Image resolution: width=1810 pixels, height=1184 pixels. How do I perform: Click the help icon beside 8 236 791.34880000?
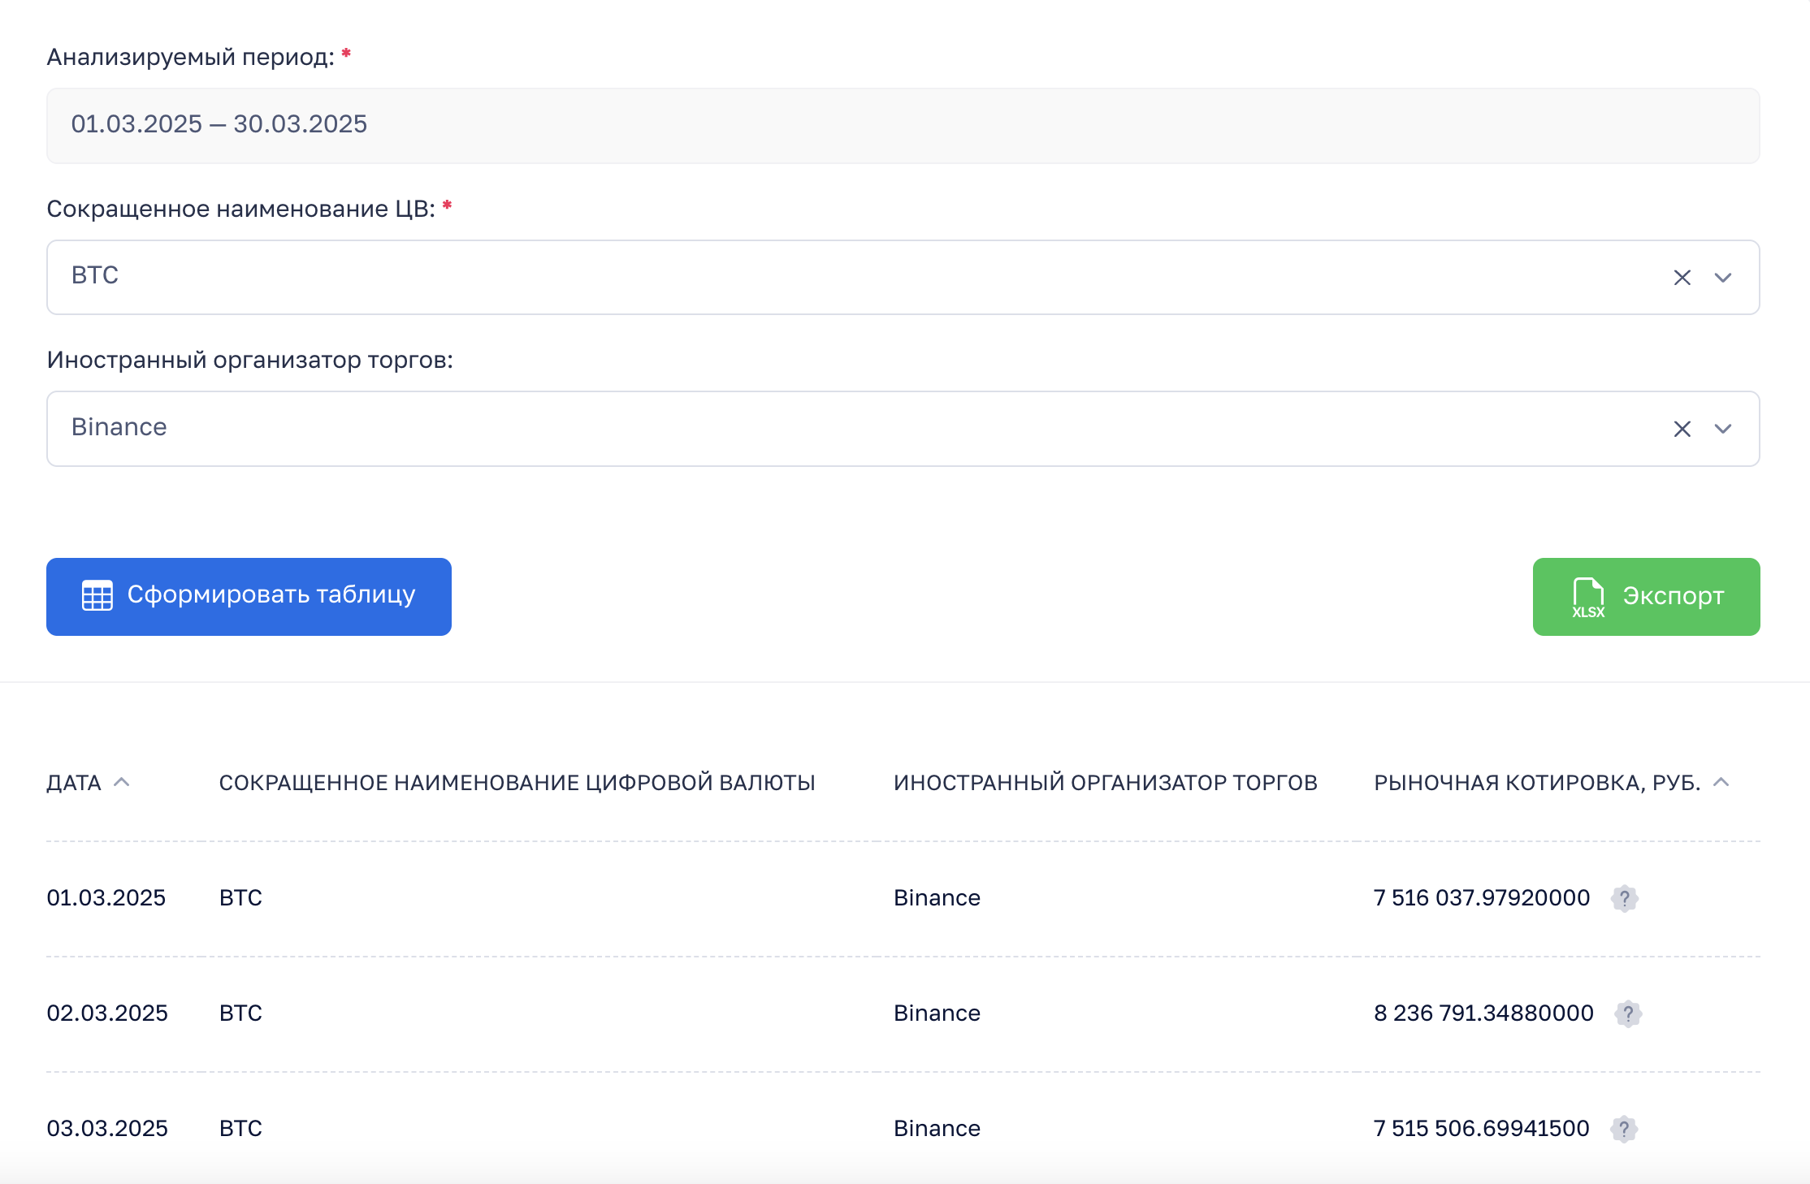coord(1627,1013)
